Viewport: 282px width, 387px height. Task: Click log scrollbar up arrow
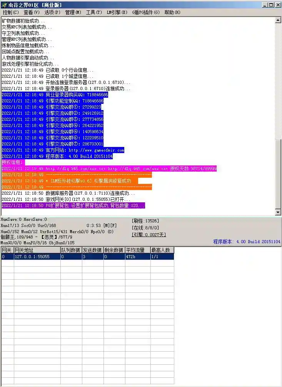coord(278,20)
